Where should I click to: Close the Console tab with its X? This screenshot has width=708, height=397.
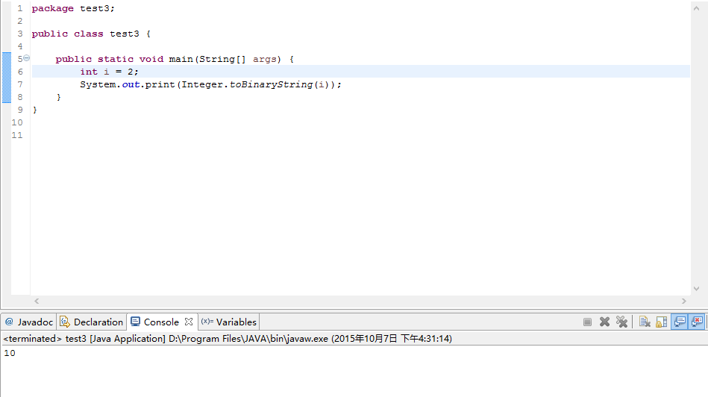tap(189, 322)
